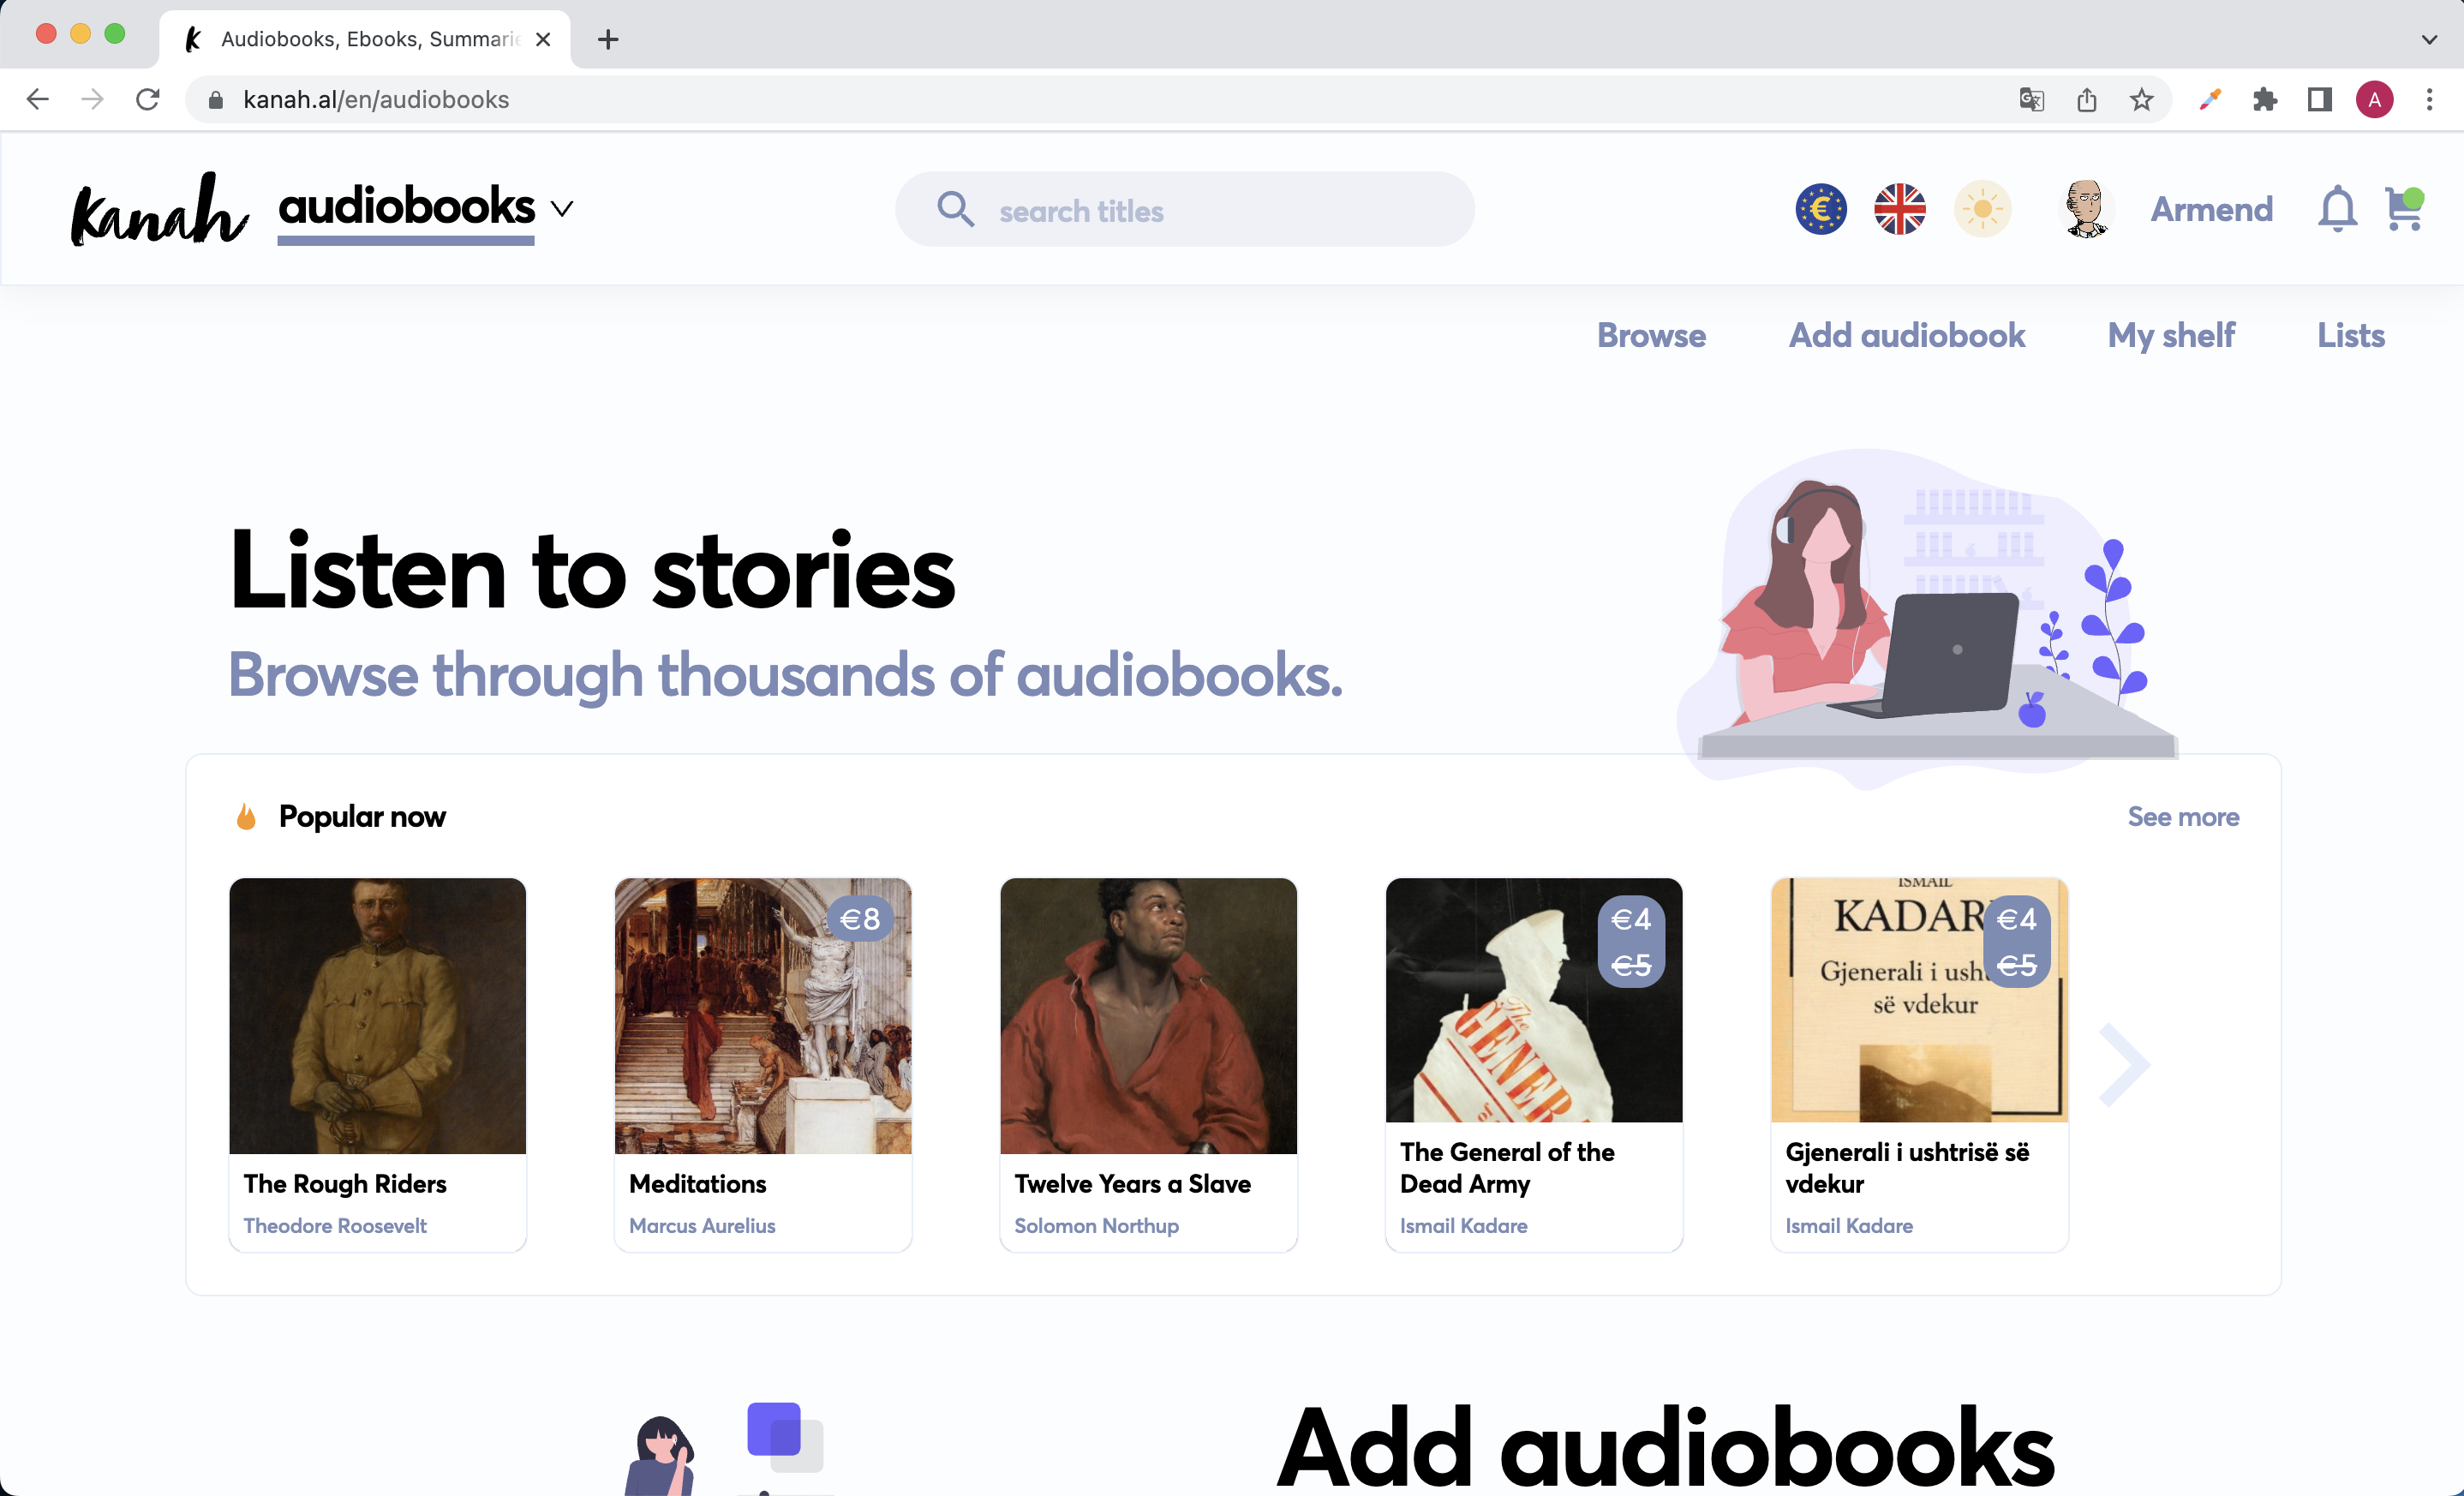2464x1496 pixels.
Task: Open the Add audiobook tab
Action: (1906, 335)
